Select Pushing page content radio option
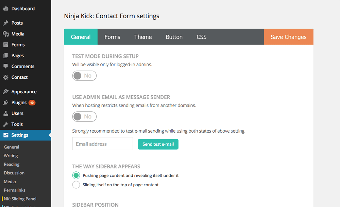 [76, 175]
